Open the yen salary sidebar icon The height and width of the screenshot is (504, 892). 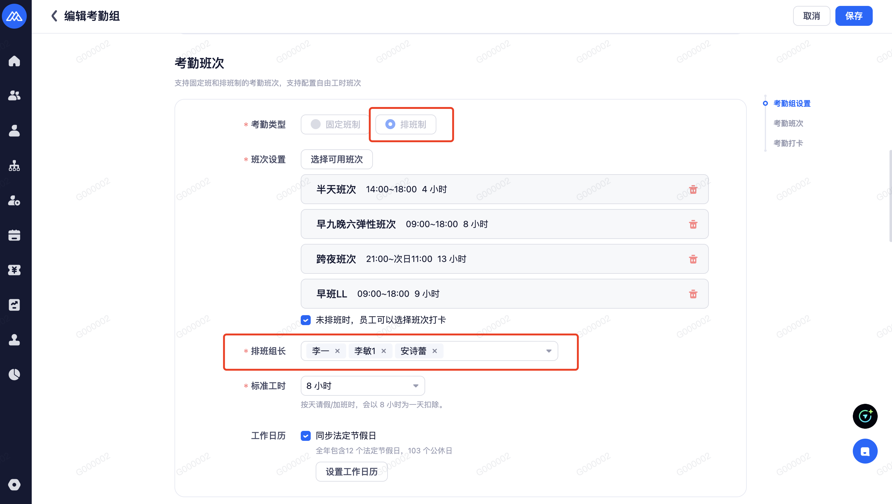(x=14, y=270)
